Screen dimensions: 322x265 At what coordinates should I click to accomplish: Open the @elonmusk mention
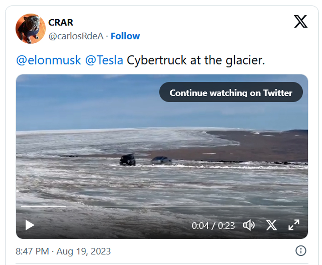(49, 60)
